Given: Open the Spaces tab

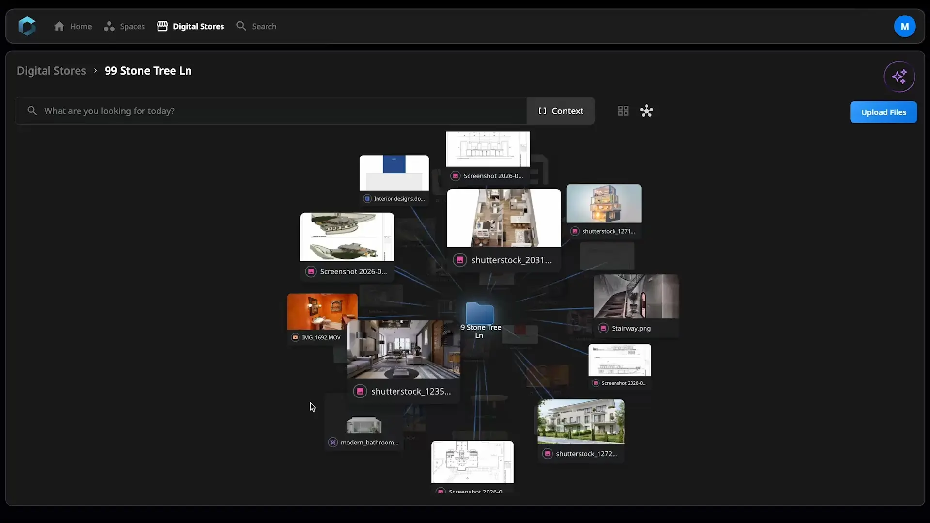Looking at the screenshot, I should coord(124,26).
